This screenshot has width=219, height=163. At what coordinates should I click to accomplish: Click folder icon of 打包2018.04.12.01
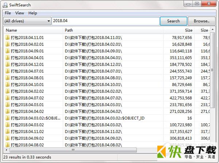7,64
